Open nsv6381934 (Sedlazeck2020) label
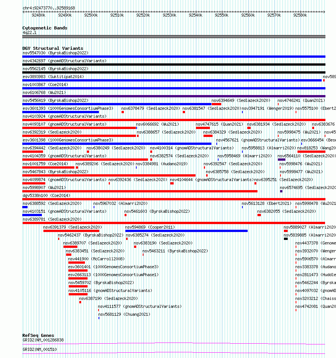The width and height of the screenshot is (336, 358). 276,124
